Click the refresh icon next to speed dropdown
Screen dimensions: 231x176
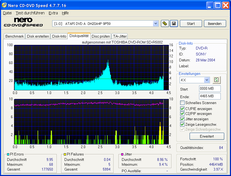(x=216, y=80)
